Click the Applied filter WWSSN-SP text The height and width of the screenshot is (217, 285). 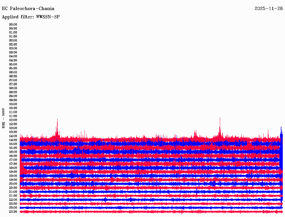click(31, 17)
